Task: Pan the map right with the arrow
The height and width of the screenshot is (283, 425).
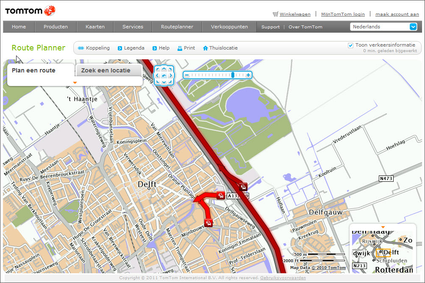Action: pos(171,75)
